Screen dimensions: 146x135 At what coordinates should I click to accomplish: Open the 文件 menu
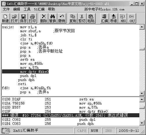point(6,9)
